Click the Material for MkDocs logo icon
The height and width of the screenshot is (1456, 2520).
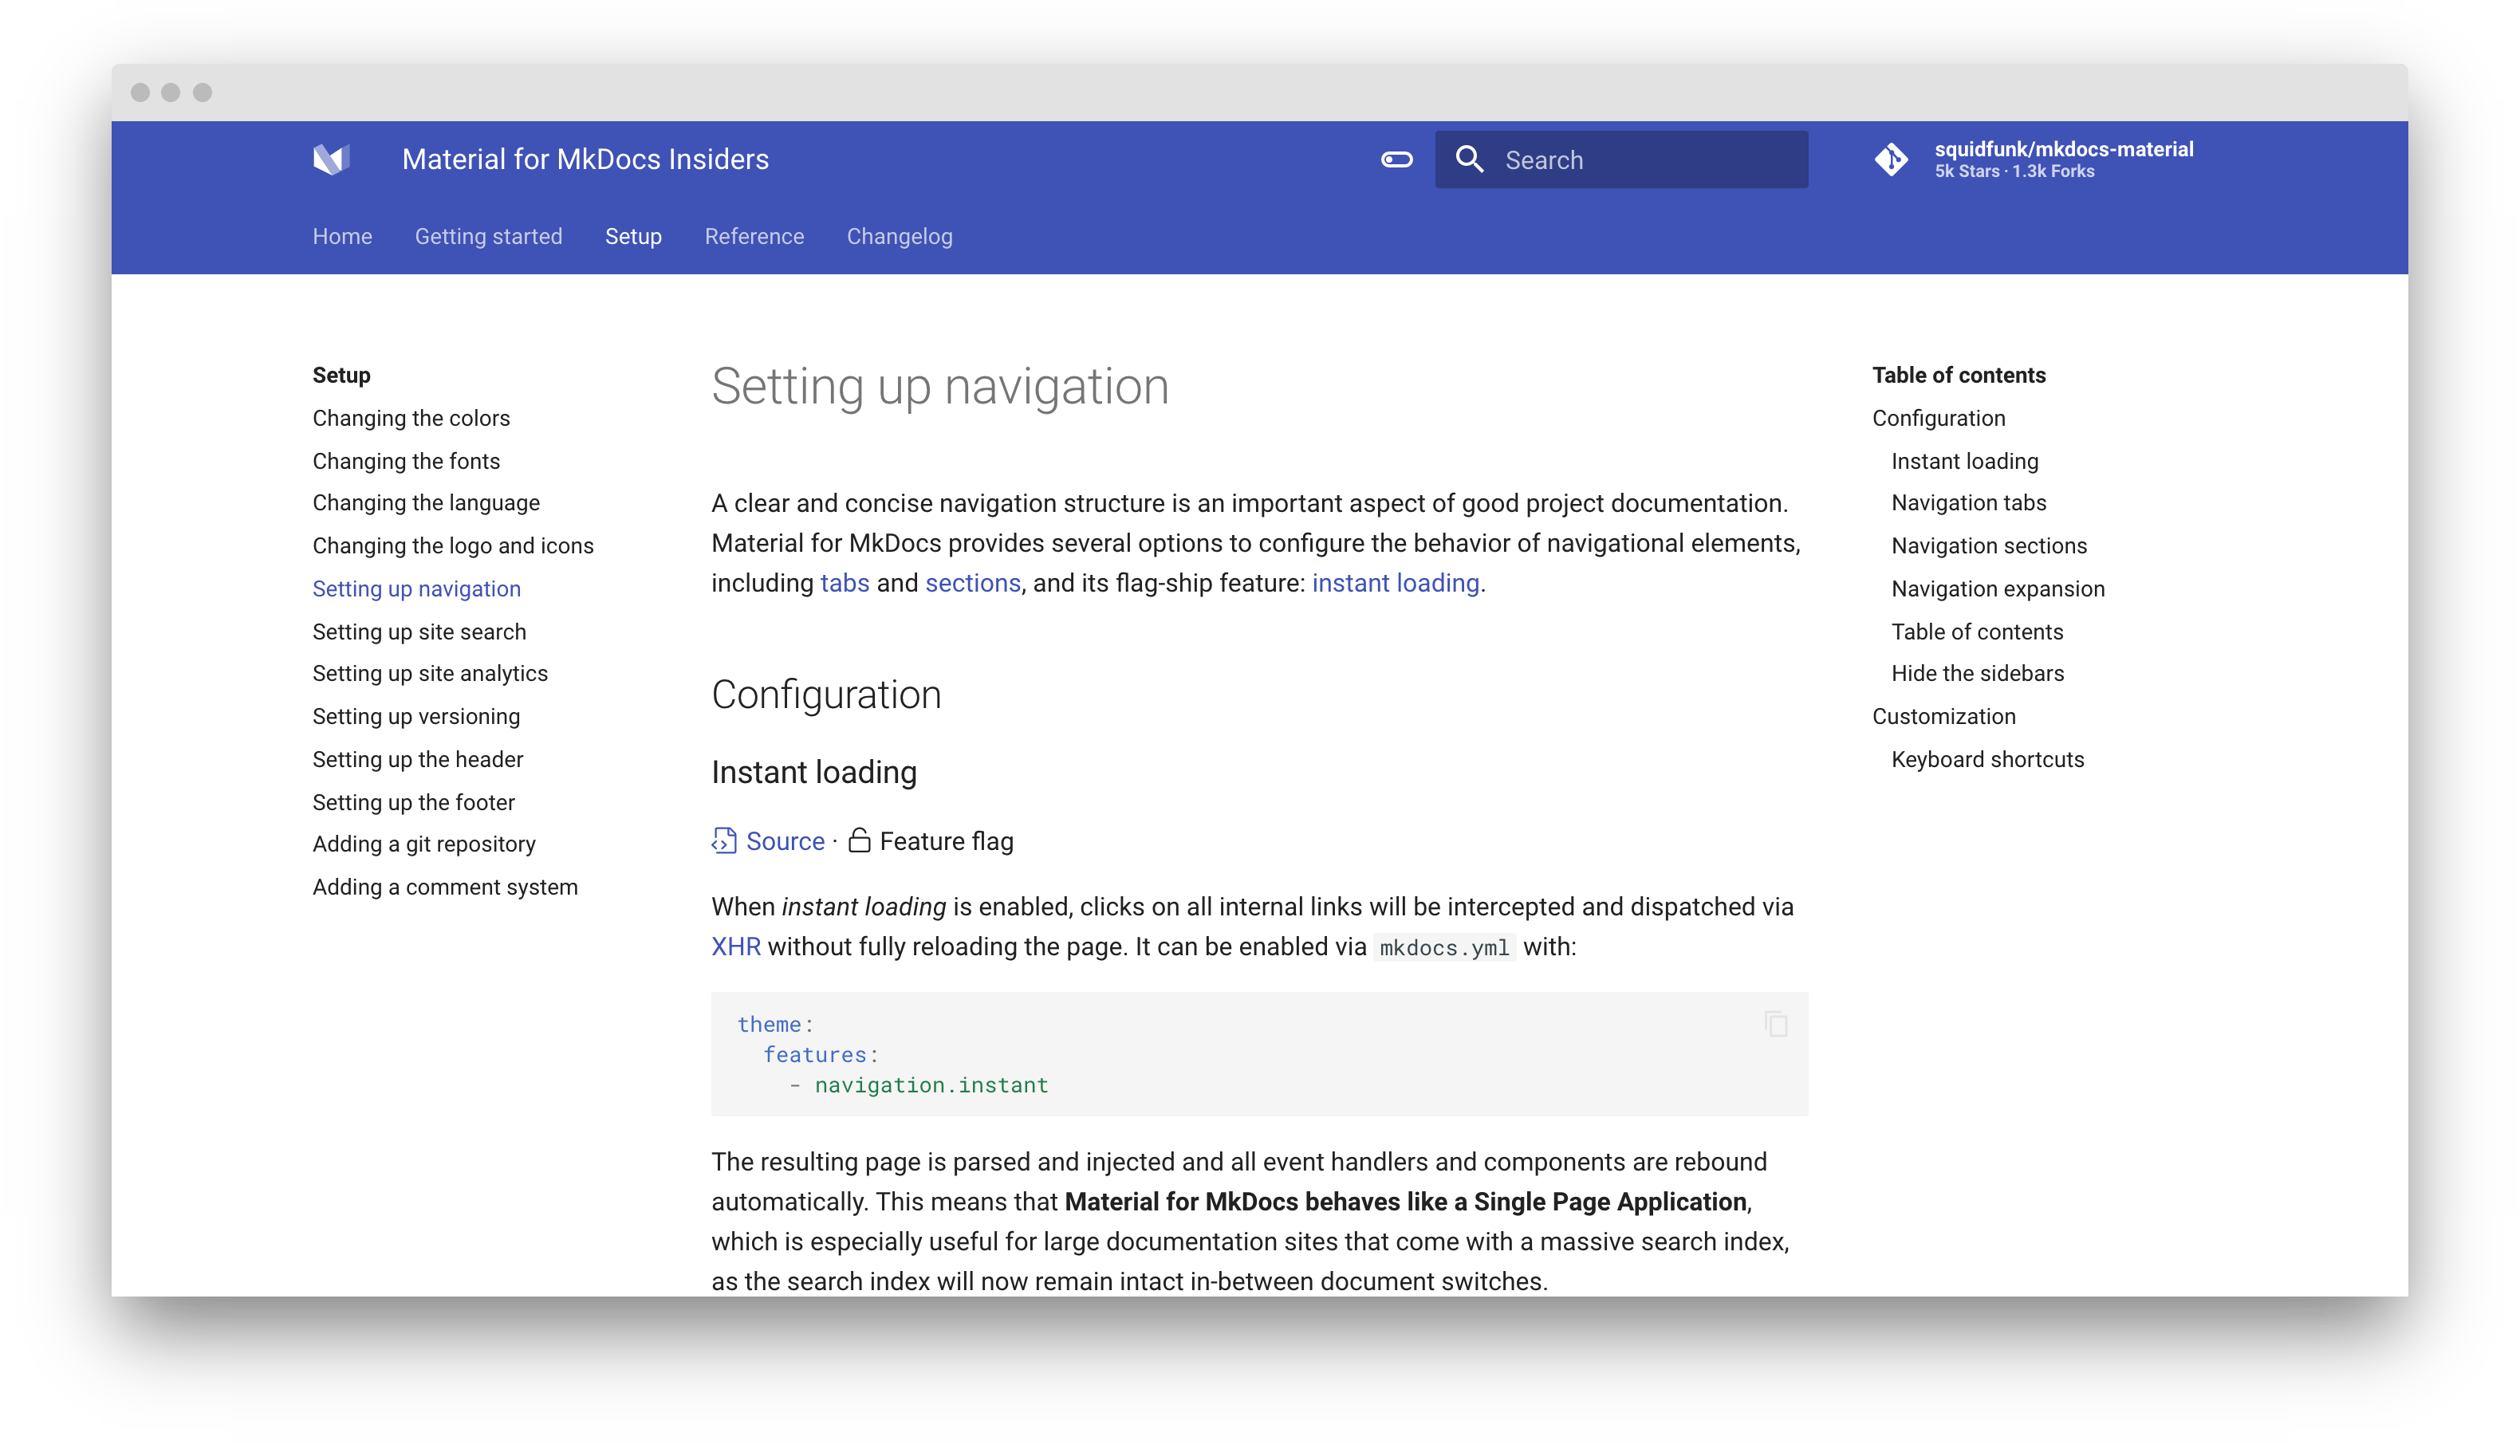tap(331, 159)
